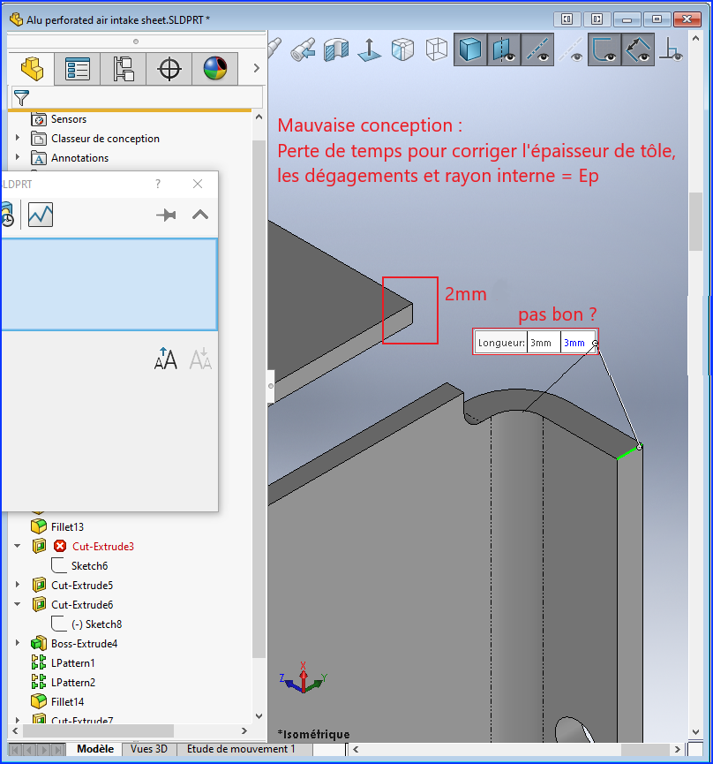The image size is (713, 764).
Task: Click inside the blue text box area
Action: pos(109,284)
